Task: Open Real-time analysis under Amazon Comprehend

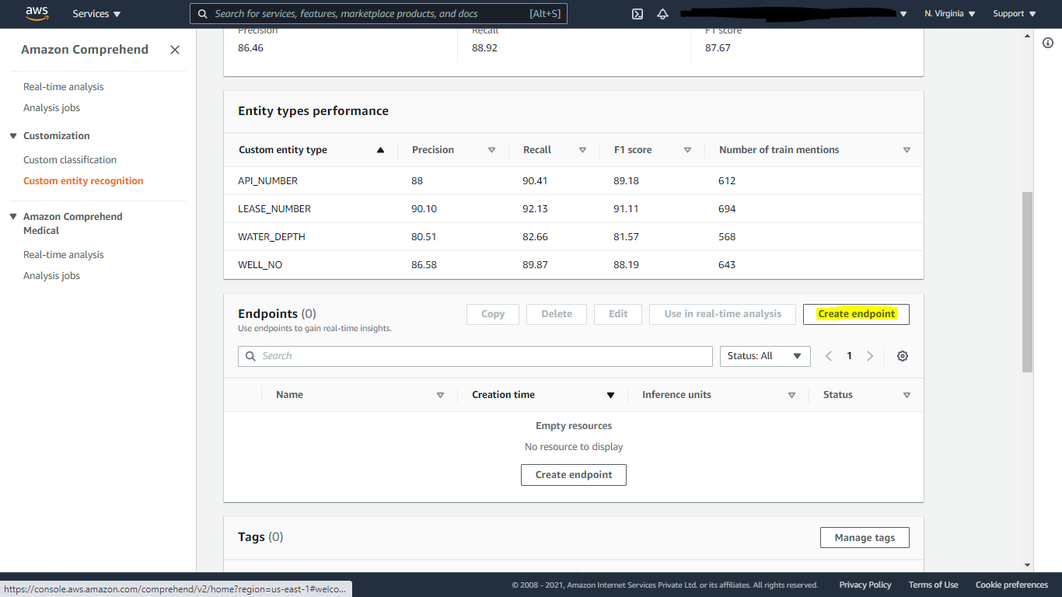Action: click(x=64, y=87)
